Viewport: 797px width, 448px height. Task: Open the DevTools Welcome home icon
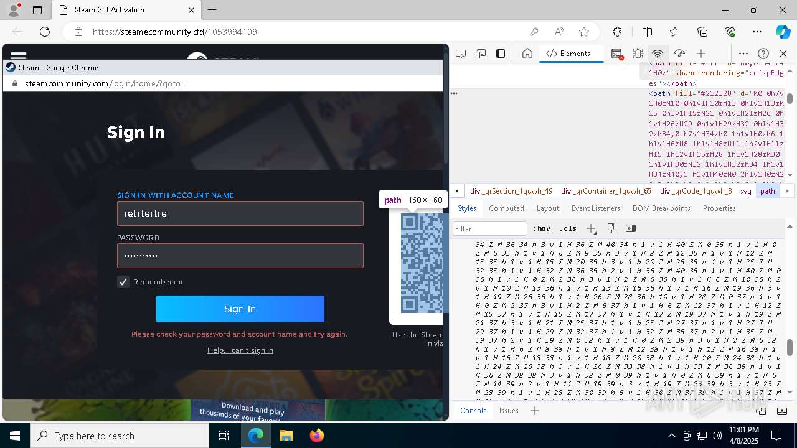[x=527, y=54]
